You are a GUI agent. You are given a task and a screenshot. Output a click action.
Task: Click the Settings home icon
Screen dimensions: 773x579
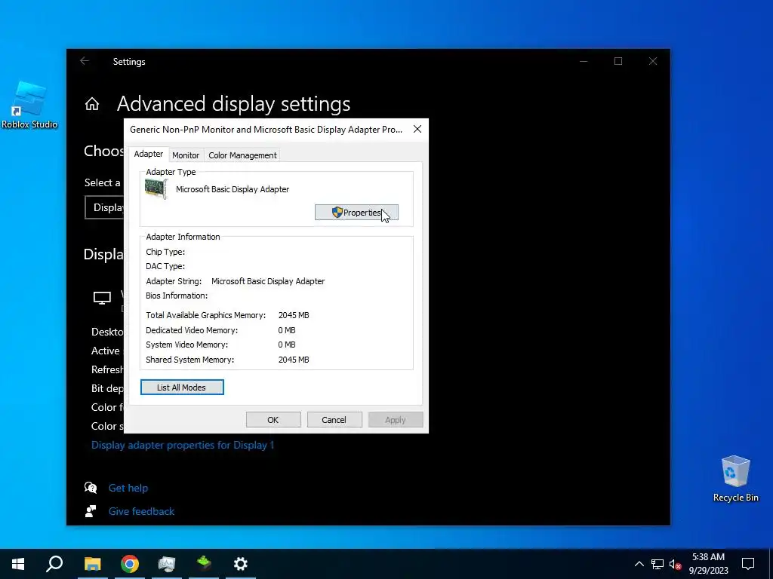tap(91, 104)
